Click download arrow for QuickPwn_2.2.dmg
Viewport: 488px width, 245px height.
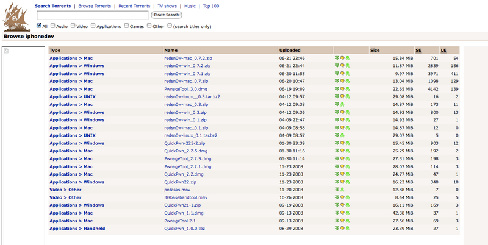coord(337,174)
